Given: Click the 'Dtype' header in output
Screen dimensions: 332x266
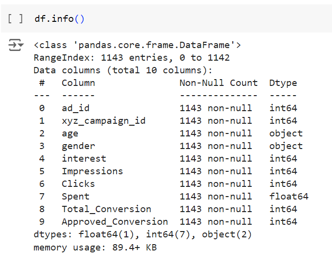Looking at the screenshot, I should click(283, 83).
